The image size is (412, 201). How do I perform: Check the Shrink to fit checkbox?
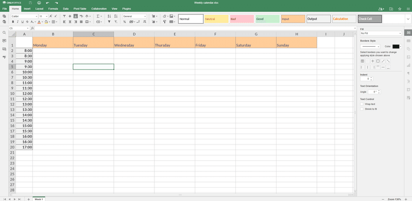[x=362, y=109]
